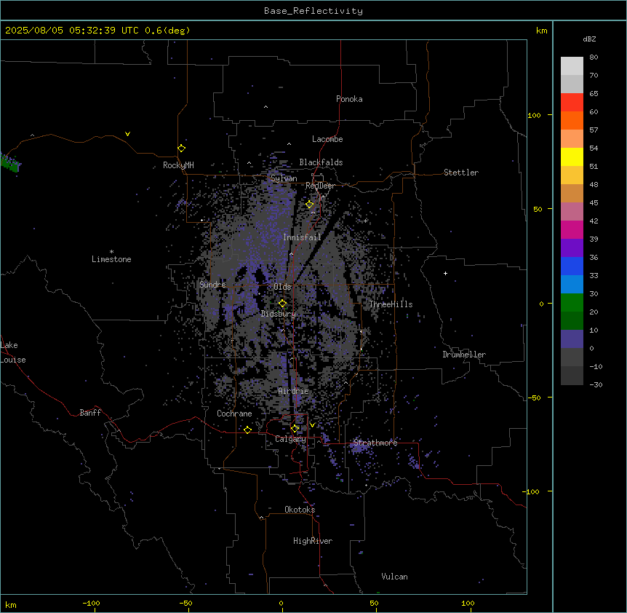Screen dimensions: 627x613
Task: Click the Calgary label
Action: (291, 439)
